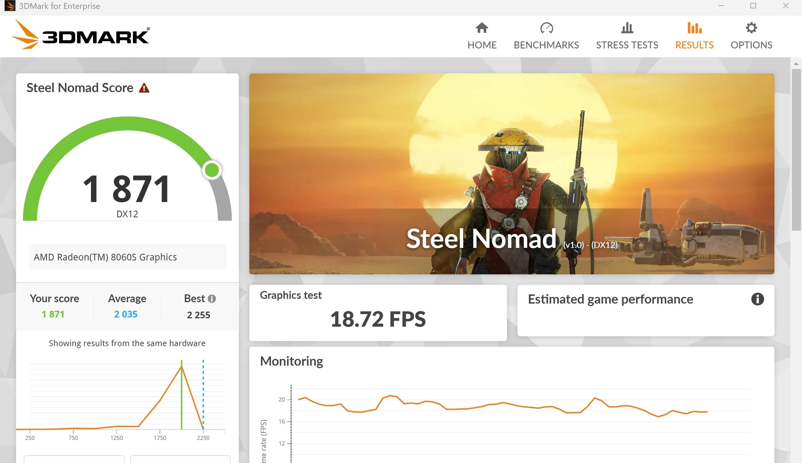Viewport: 802px width, 463px height.
Task: Click the red warning triangle icon
Action: tap(144, 88)
